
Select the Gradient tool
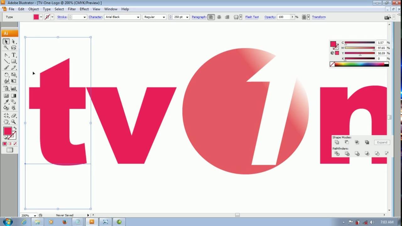(14, 96)
